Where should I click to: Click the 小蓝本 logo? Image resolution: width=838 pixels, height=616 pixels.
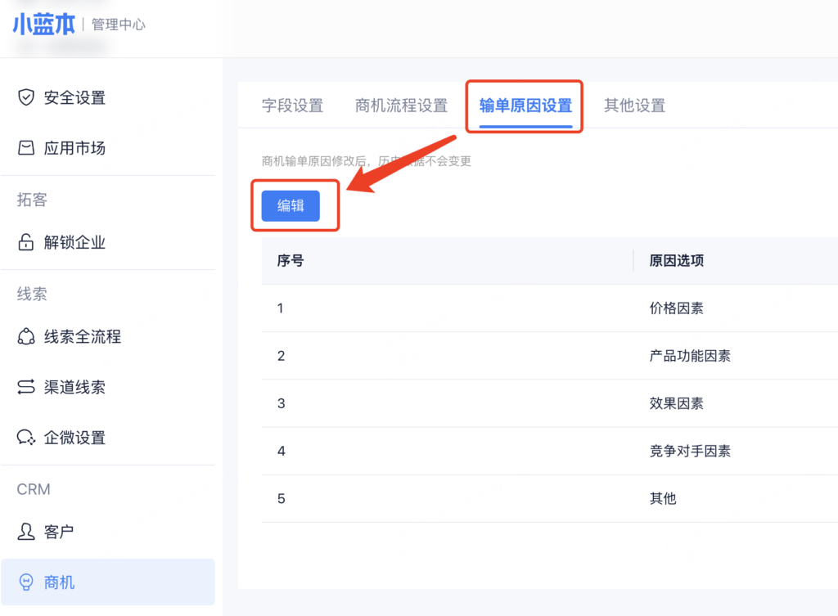pyautogui.click(x=43, y=24)
